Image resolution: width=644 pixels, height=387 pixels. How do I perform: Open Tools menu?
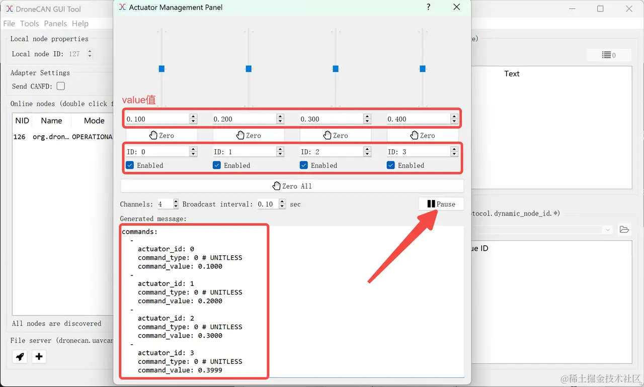tap(30, 24)
